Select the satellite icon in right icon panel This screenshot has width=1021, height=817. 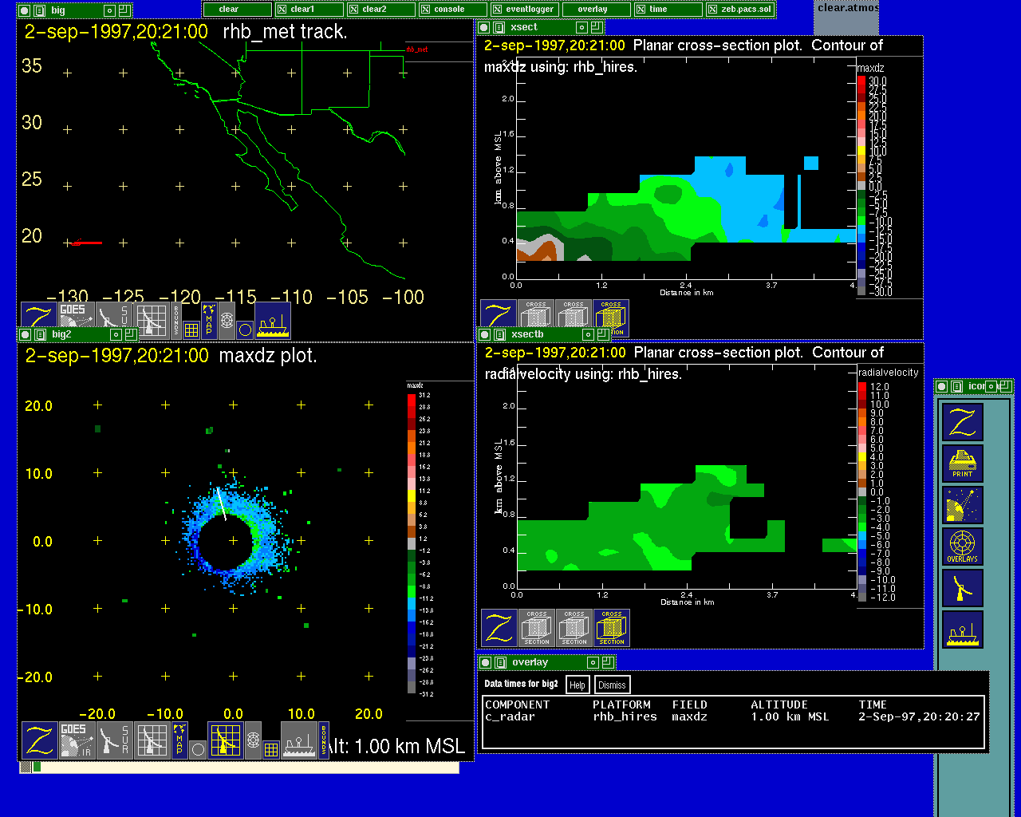point(962,505)
